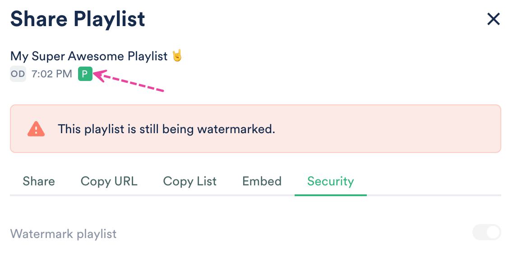
Task: Click the pink arrowhead beside P badge
Action: point(98,74)
